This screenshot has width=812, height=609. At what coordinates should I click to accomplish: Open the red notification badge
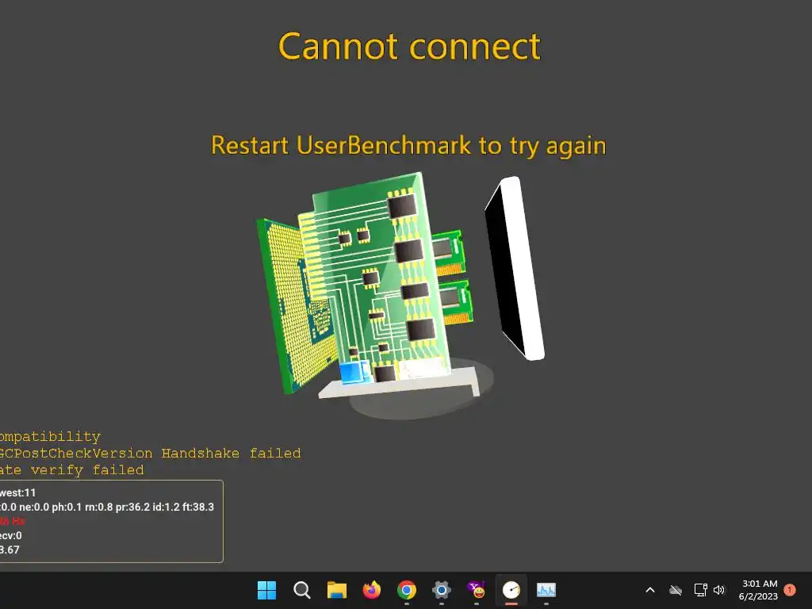pyautogui.click(x=790, y=590)
